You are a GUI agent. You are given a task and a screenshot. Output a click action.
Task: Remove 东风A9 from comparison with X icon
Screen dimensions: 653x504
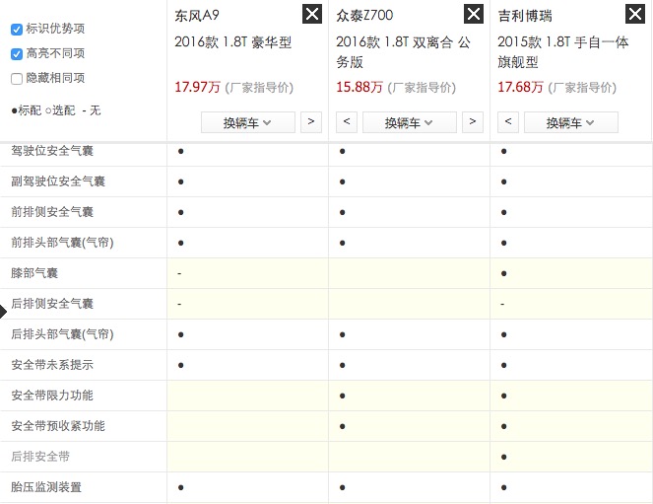312,14
